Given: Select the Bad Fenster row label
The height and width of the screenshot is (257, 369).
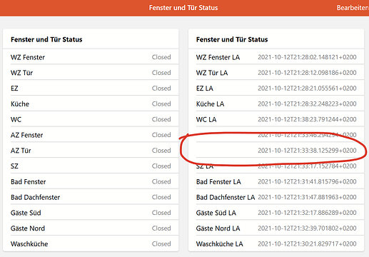Looking at the screenshot, I should [29, 182].
